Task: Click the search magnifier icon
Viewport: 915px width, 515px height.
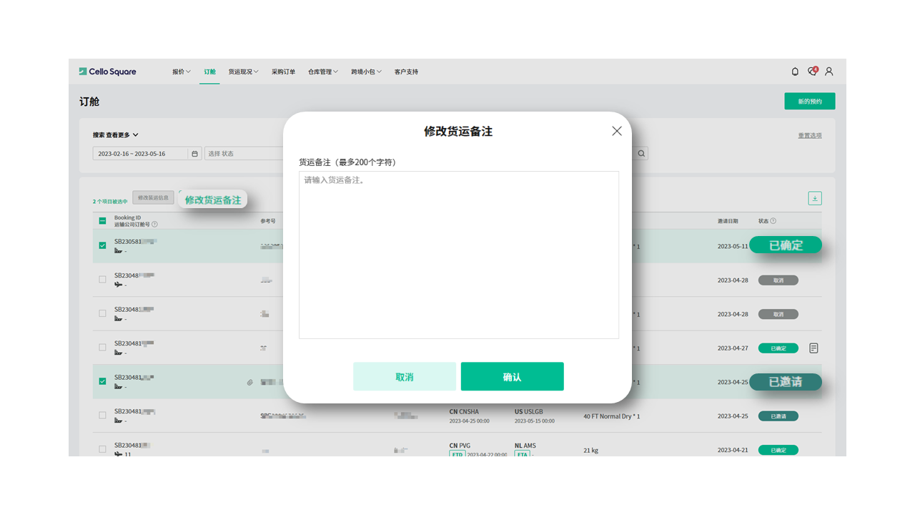Action: click(x=641, y=154)
